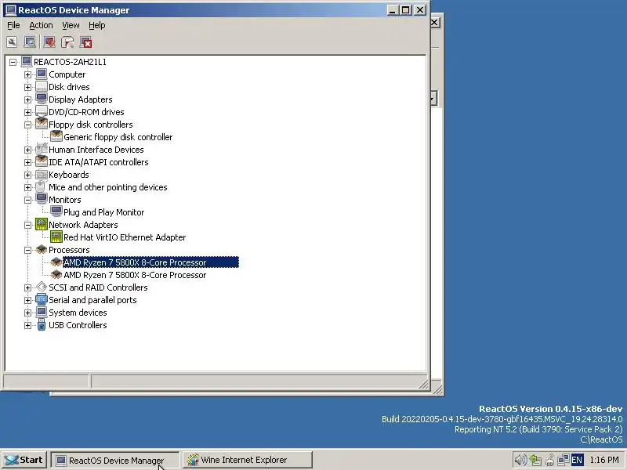Click the Display Adapters category icon
Image resolution: width=627 pixels, height=470 pixels.
42,99
